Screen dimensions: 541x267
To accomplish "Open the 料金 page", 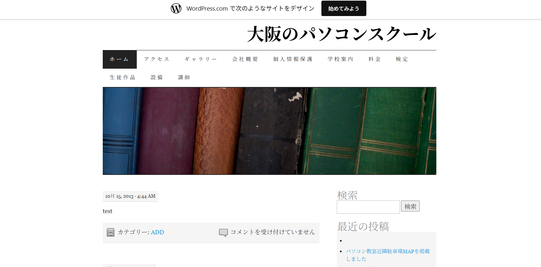I will click(374, 59).
